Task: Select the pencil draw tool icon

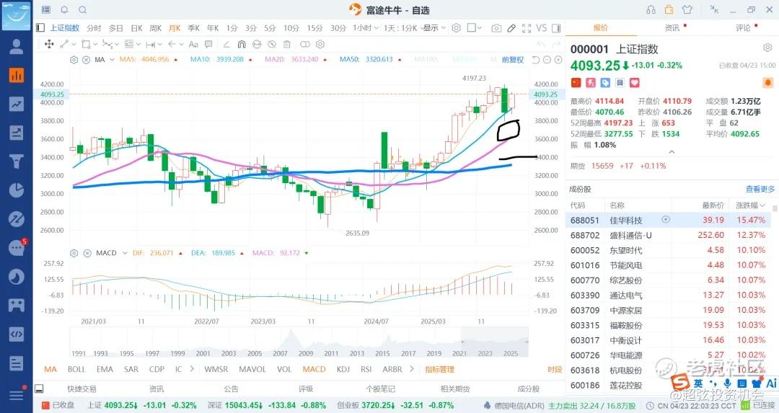Action: (511, 28)
